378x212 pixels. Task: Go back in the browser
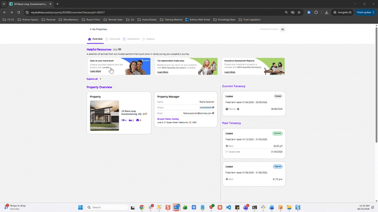[x=5, y=12]
